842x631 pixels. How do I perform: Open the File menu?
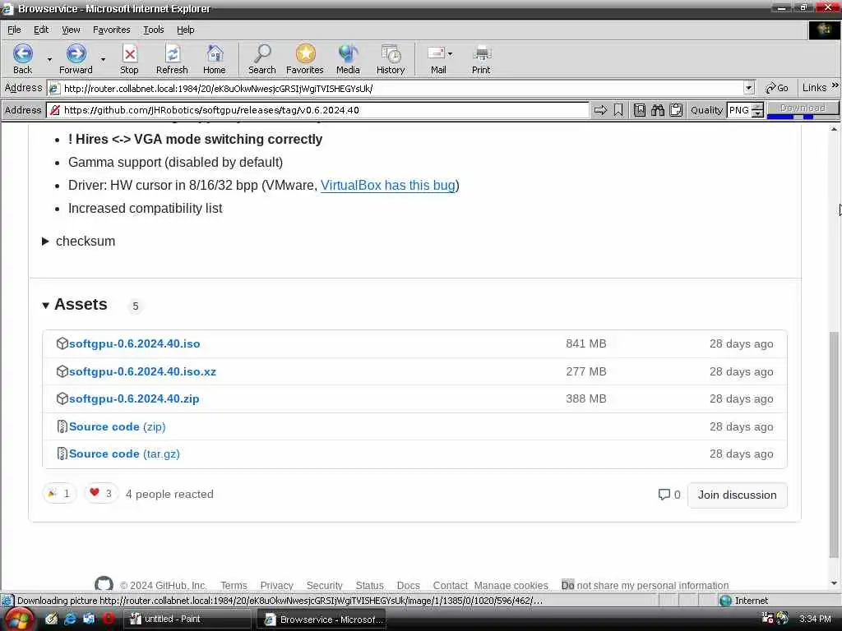[14, 30]
